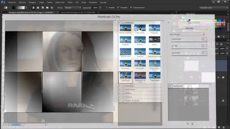Click the Detalle value field

(x=204, y=46)
